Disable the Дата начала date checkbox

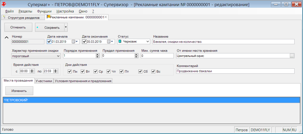(49, 41)
